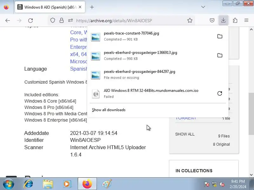Open the Windows Start menu

pos(8,184)
